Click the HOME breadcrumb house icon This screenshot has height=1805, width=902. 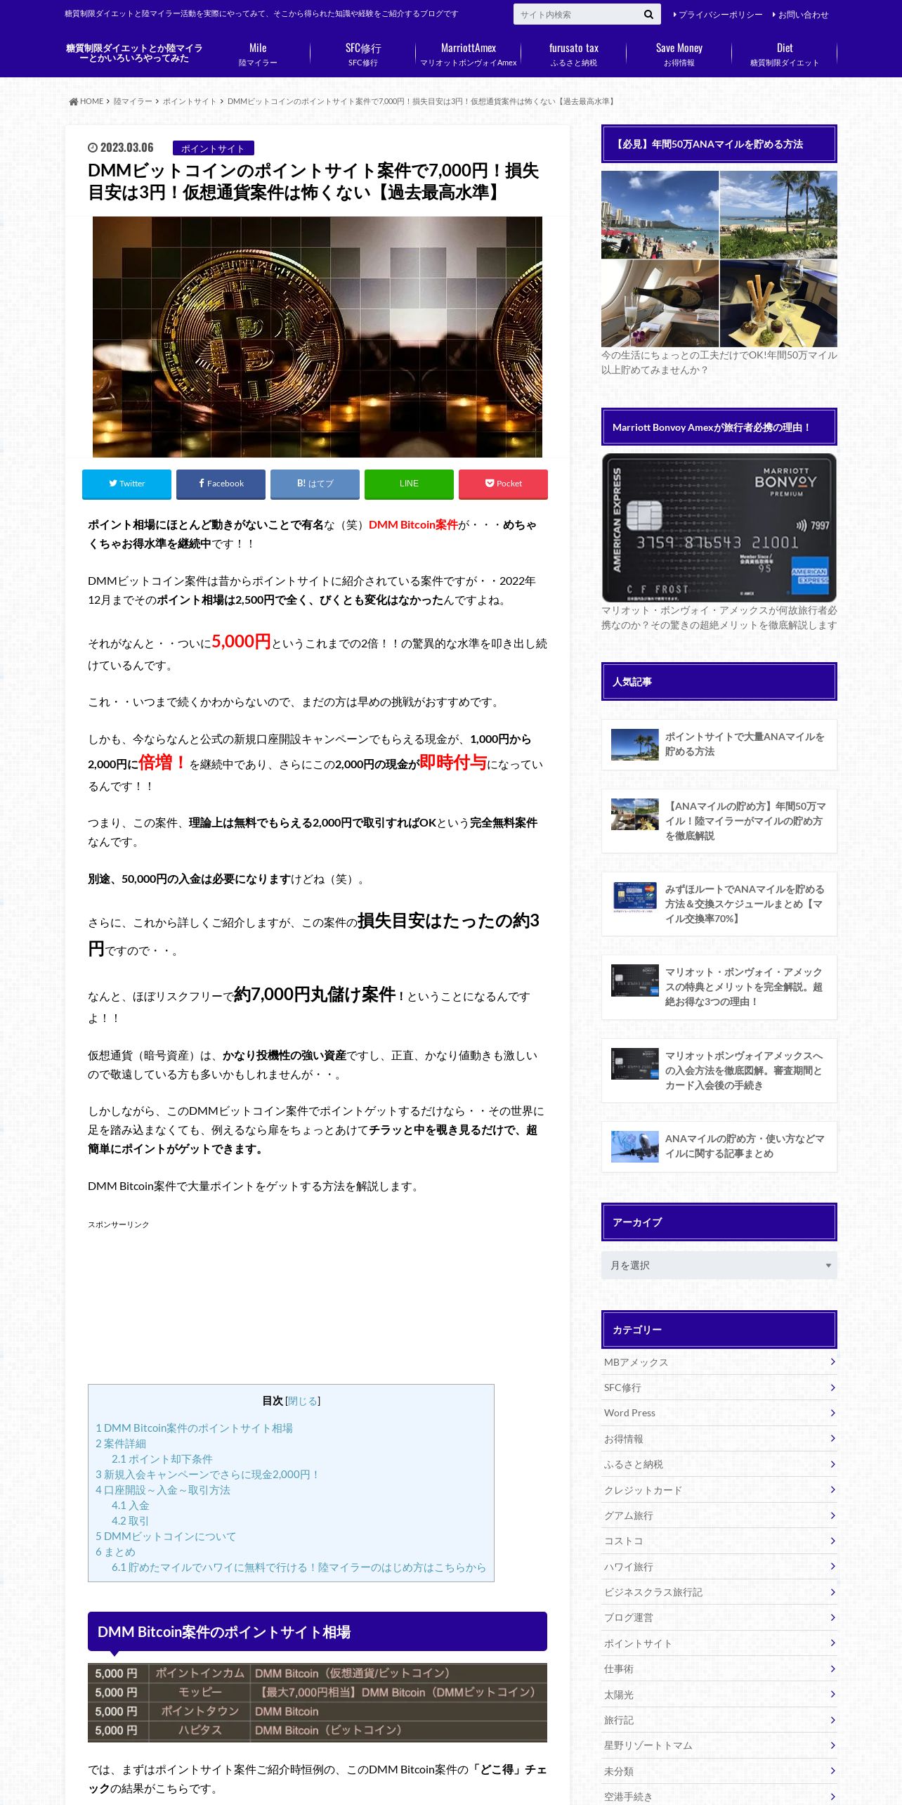coord(73,101)
